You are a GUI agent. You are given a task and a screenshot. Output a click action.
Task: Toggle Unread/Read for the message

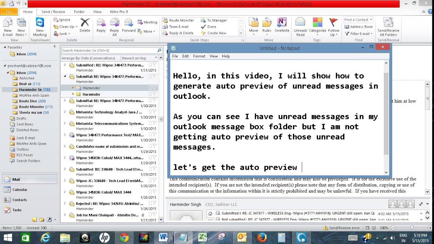tap(300, 27)
